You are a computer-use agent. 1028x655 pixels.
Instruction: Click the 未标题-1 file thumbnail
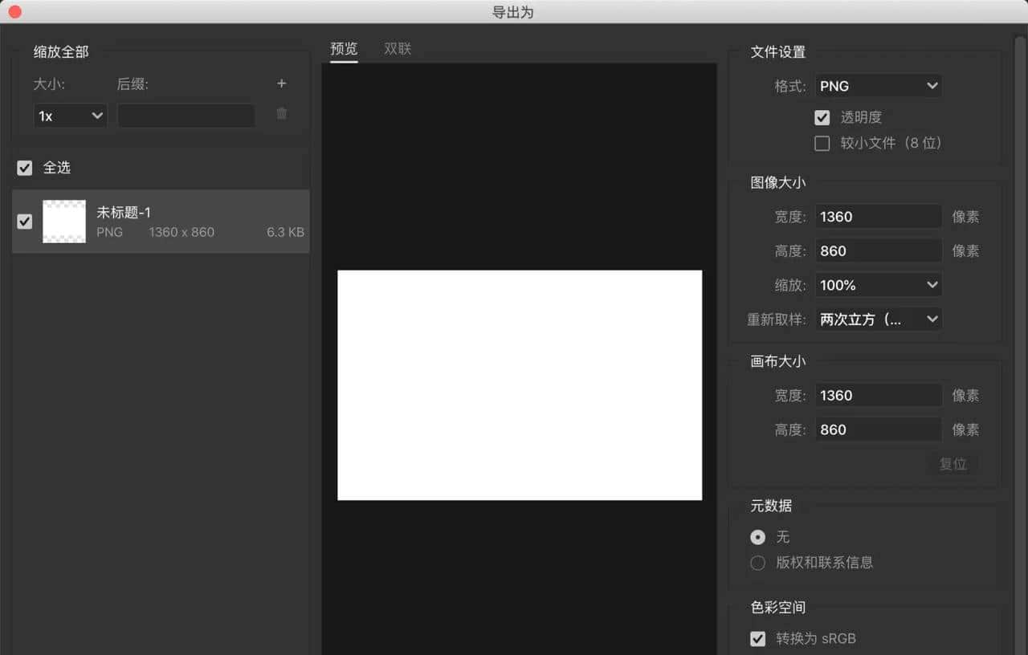[x=63, y=221]
